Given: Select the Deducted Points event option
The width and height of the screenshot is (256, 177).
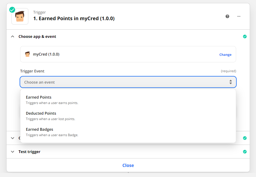Looking at the screenshot, I should [x=41, y=113].
